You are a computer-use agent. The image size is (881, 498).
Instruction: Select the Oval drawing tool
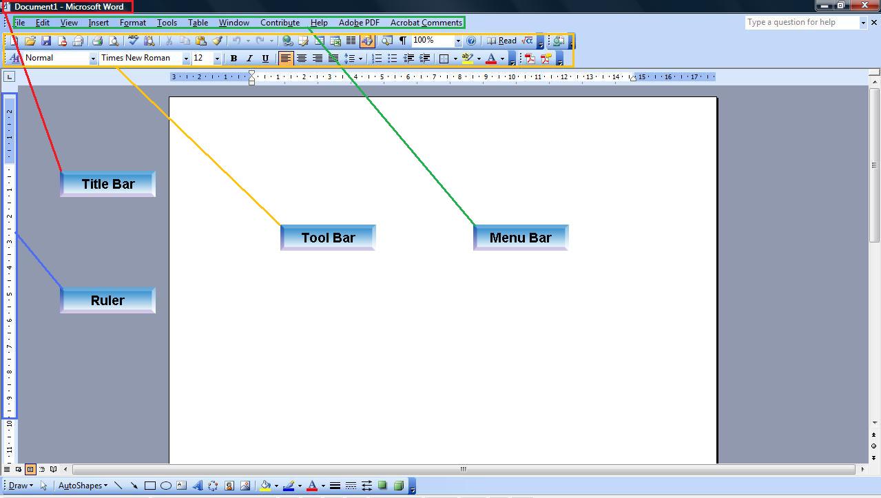[x=165, y=486]
